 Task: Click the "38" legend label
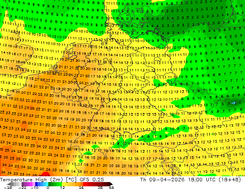(100, 187)
